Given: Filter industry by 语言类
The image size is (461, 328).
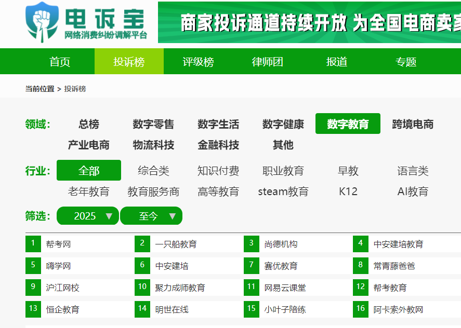Looking at the screenshot, I should 413,171.
